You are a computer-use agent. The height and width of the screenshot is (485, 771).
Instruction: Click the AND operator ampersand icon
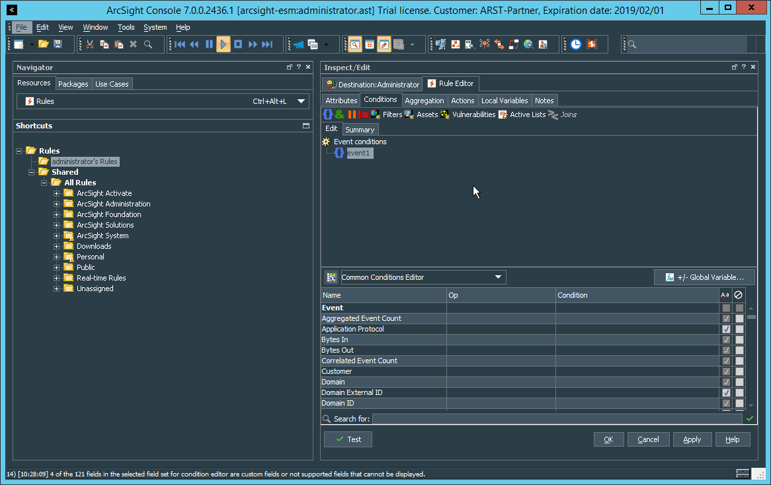click(x=339, y=114)
